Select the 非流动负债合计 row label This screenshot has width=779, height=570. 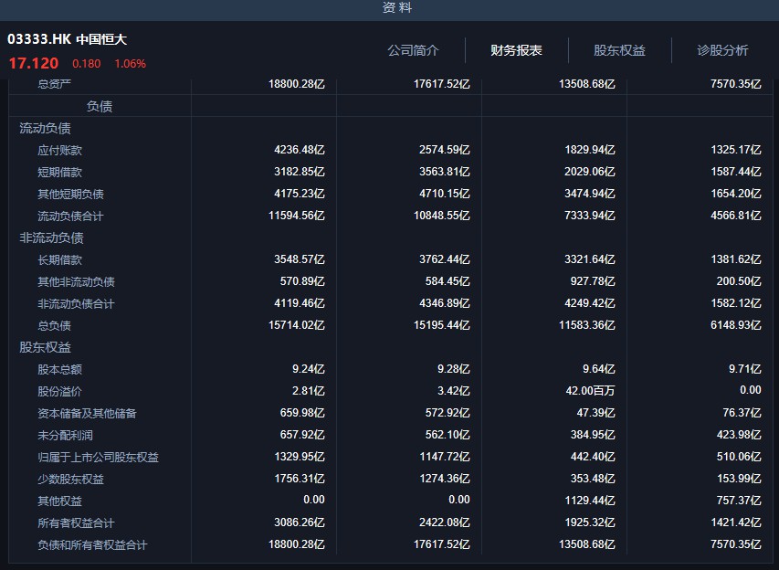point(76,303)
